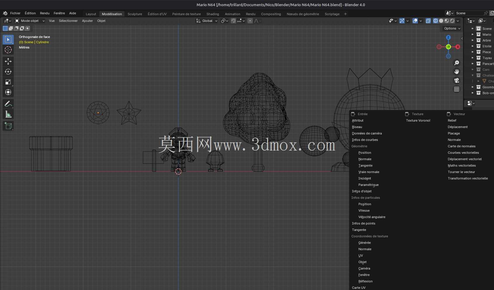The height and width of the screenshot is (290, 494).
Task: Click the zoom magnifier in viewport
Action: tap(457, 63)
